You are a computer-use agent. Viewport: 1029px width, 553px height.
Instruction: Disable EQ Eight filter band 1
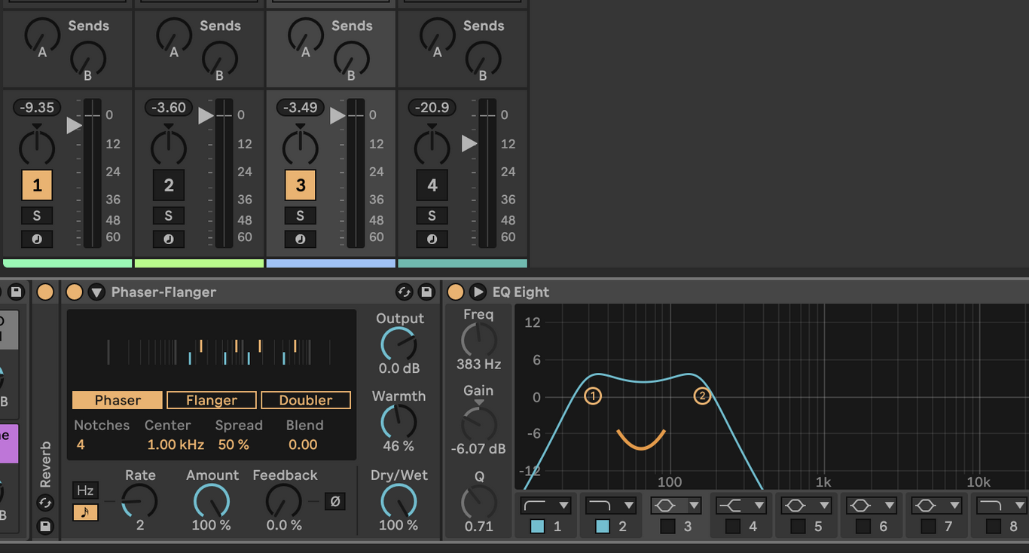click(x=537, y=527)
